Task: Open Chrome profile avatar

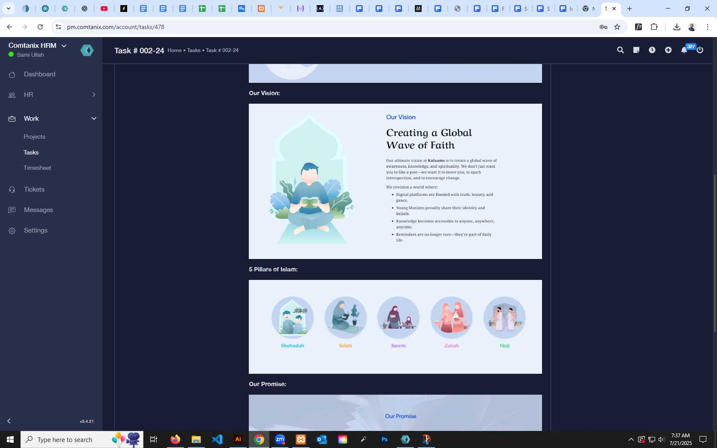Action: (692, 27)
